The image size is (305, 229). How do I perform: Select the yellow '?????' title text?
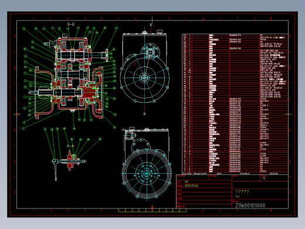242,192
